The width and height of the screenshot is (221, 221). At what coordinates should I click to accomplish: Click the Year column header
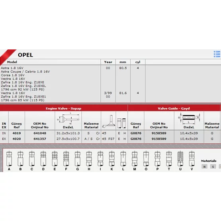coord(108,62)
